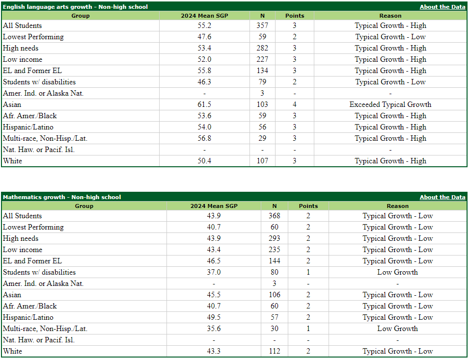This screenshot has width=470, height=359.
Task: Click Lowest Performing in the Mathematics table
Action: click(x=33, y=227)
